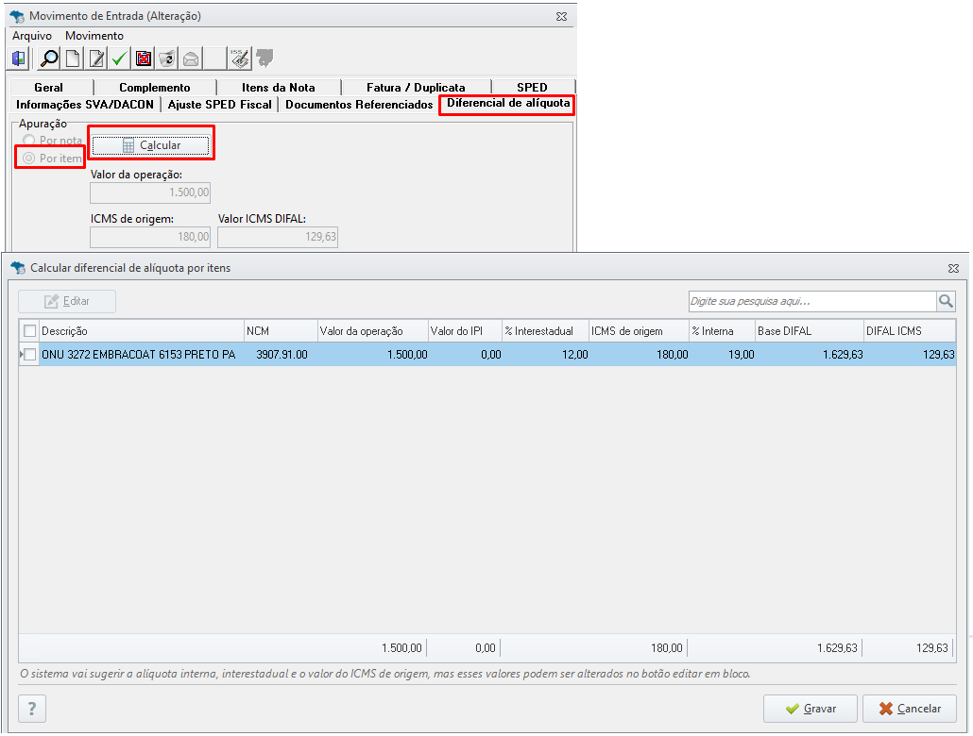Switch to the Itens da Nota tab
The width and height of the screenshot is (973, 736).
coord(279,88)
